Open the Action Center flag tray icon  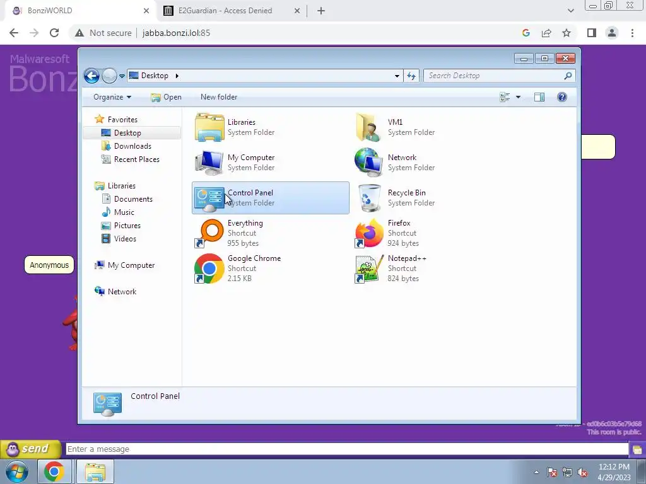552,473
